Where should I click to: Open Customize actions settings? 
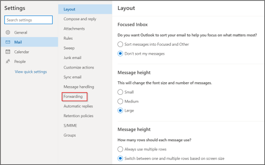point(79,67)
